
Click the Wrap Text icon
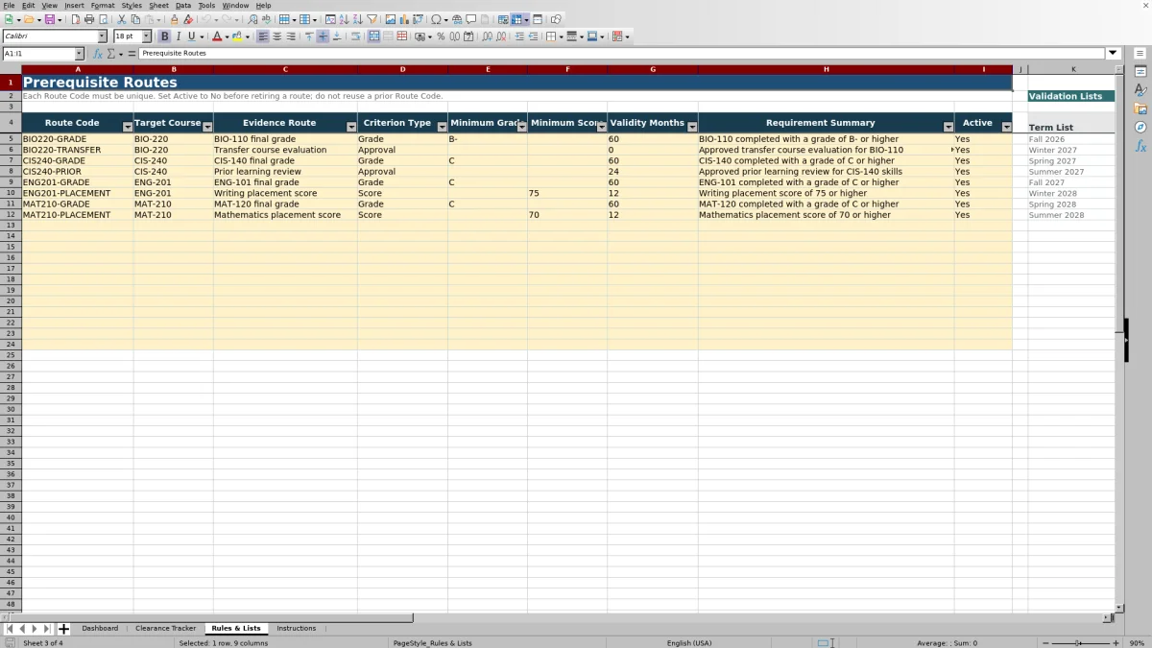point(355,36)
